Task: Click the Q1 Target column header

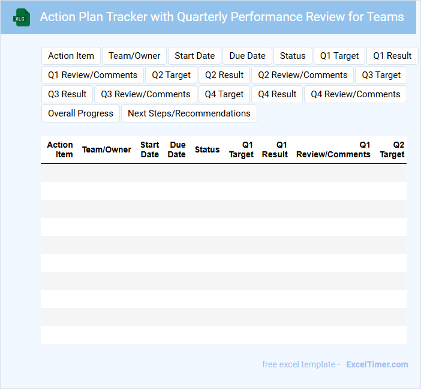Action: click(241, 149)
